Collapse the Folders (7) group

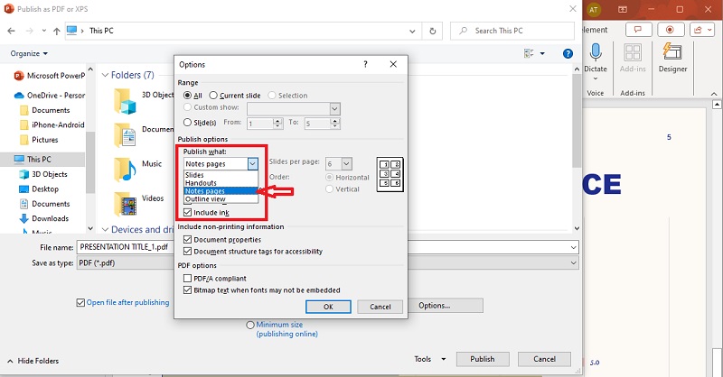pos(105,75)
